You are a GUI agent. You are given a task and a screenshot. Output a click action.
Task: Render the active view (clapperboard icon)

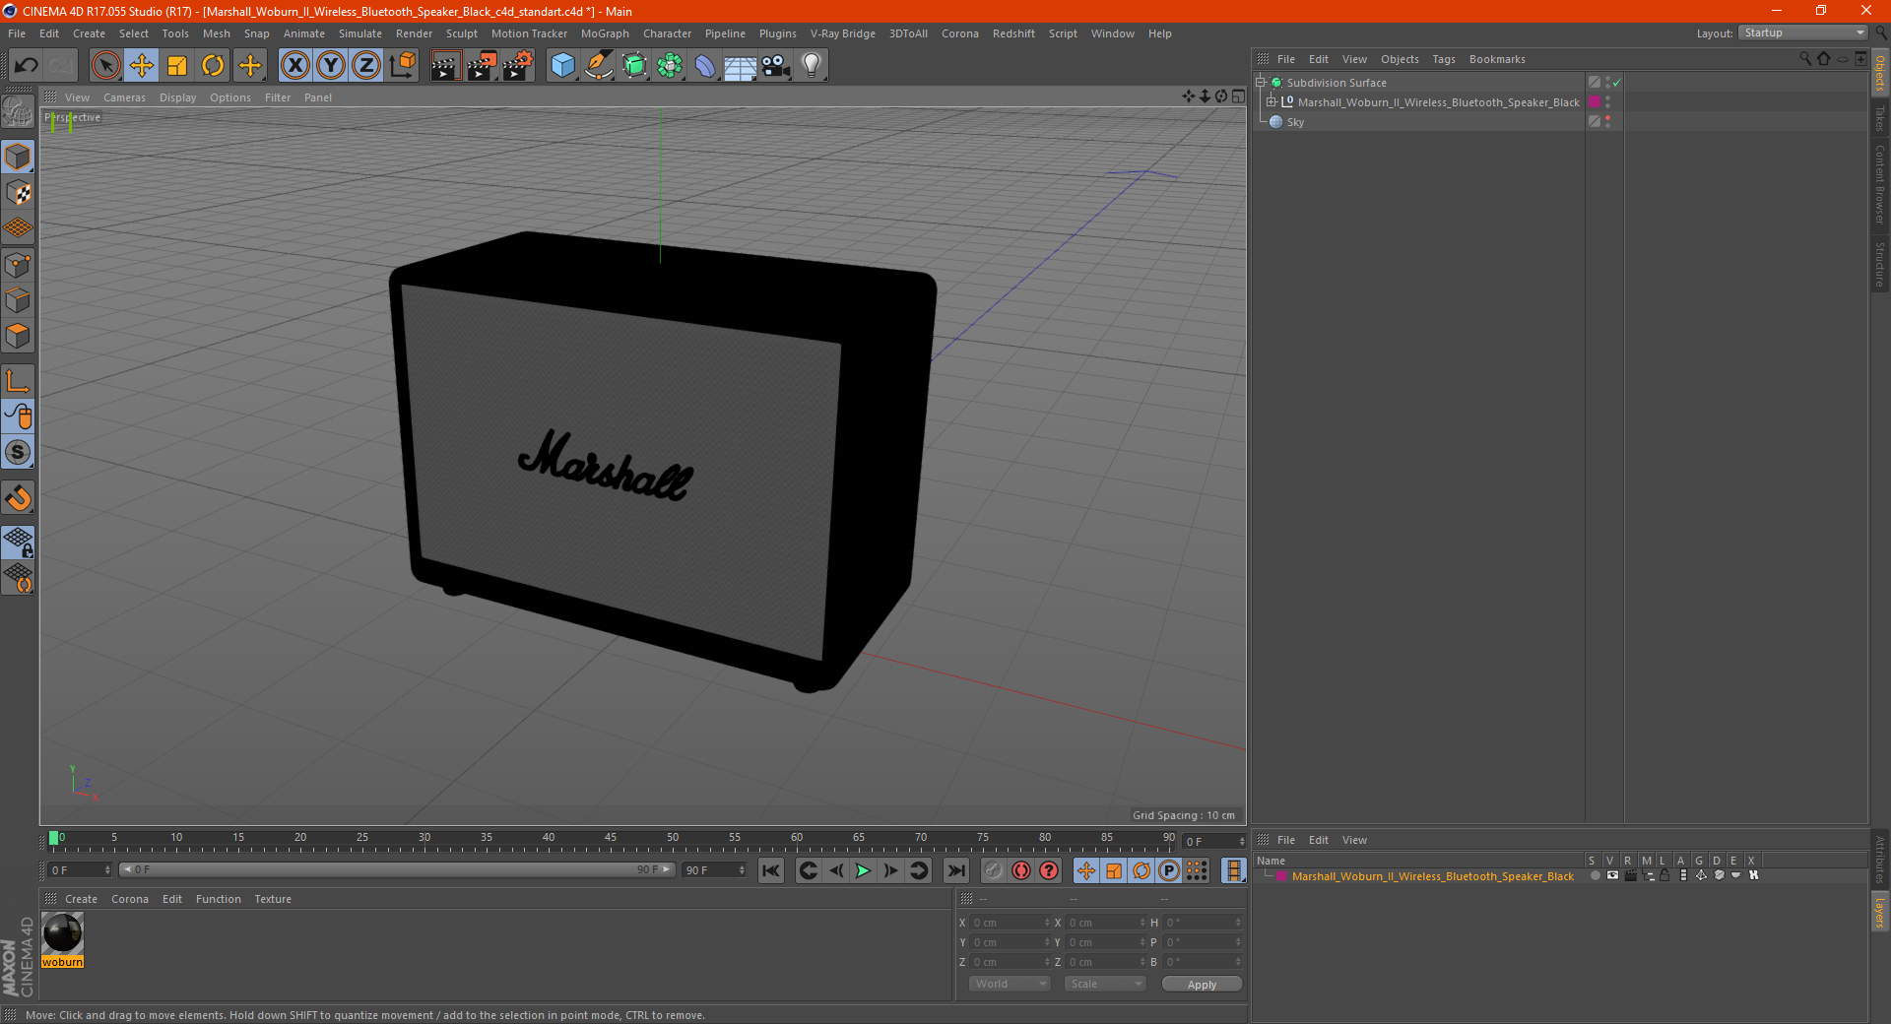tap(445, 66)
